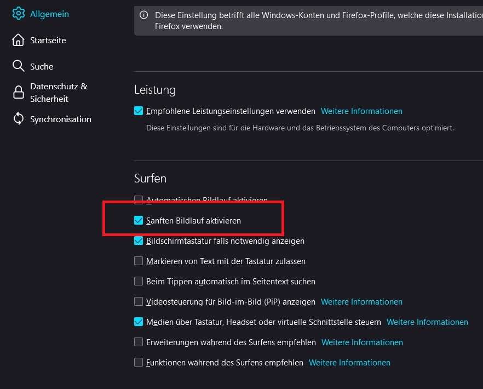Click the Startseite house icon

point(19,40)
